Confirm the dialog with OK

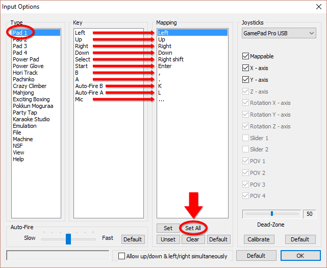pos(300,256)
